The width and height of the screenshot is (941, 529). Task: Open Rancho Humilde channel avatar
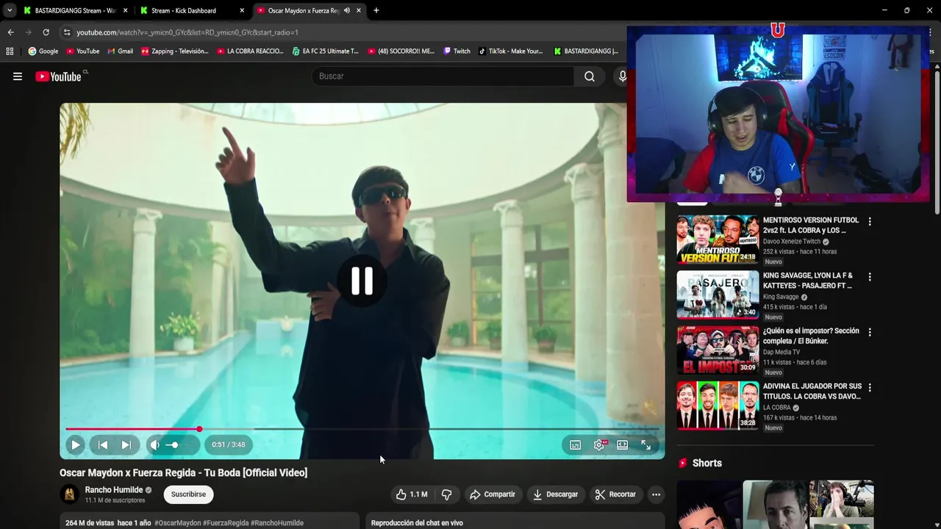69,494
